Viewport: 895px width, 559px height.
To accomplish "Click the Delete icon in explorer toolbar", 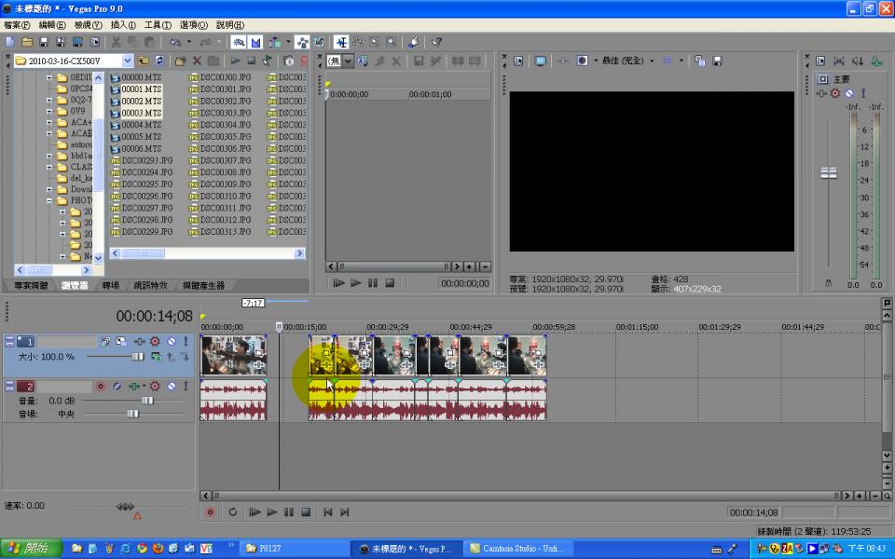I will [197, 61].
